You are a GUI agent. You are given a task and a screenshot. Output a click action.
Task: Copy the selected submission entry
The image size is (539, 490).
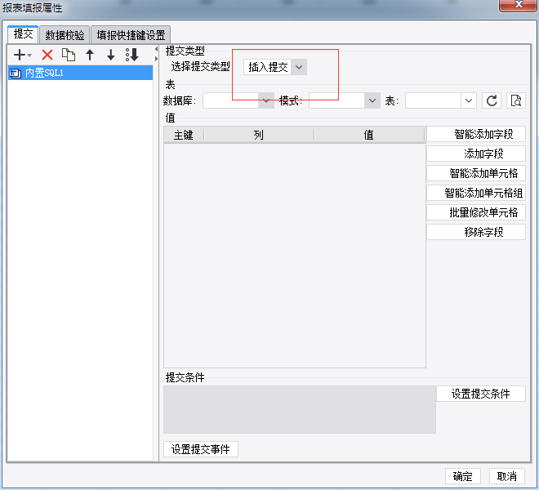(x=69, y=55)
